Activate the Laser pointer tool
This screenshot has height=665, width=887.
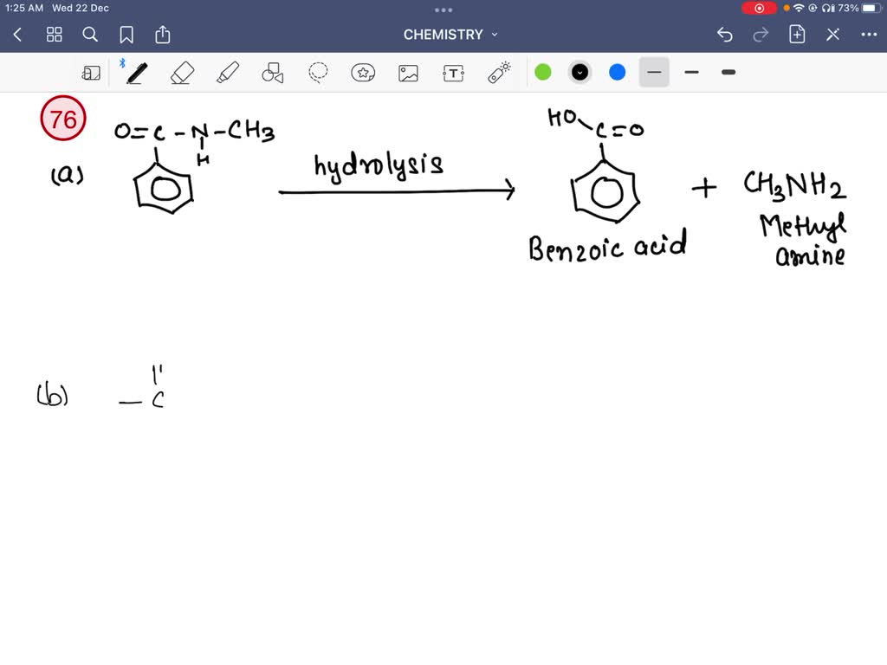pos(498,73)
